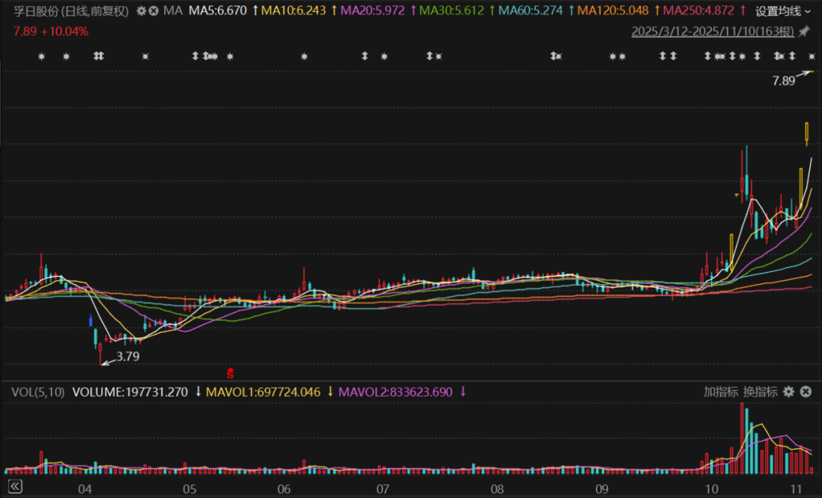Click the tallest red volume bar in October

point(742,439)
